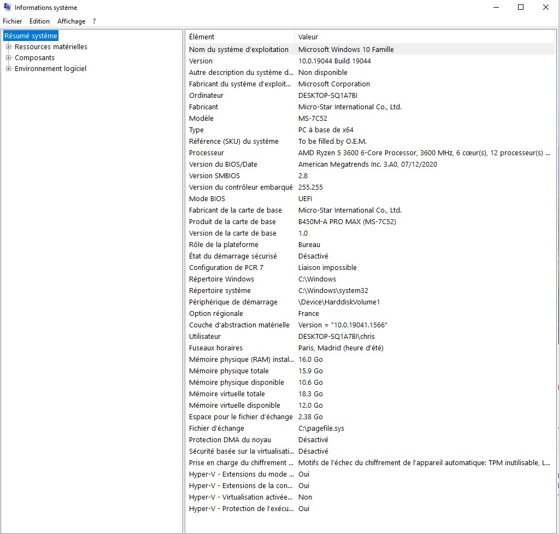Select the Version SMBIOS row
559x534 pixels.
point(371,175)
